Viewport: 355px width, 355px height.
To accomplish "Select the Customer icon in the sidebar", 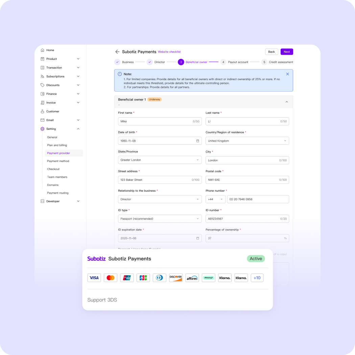I will tap(43, 111).
